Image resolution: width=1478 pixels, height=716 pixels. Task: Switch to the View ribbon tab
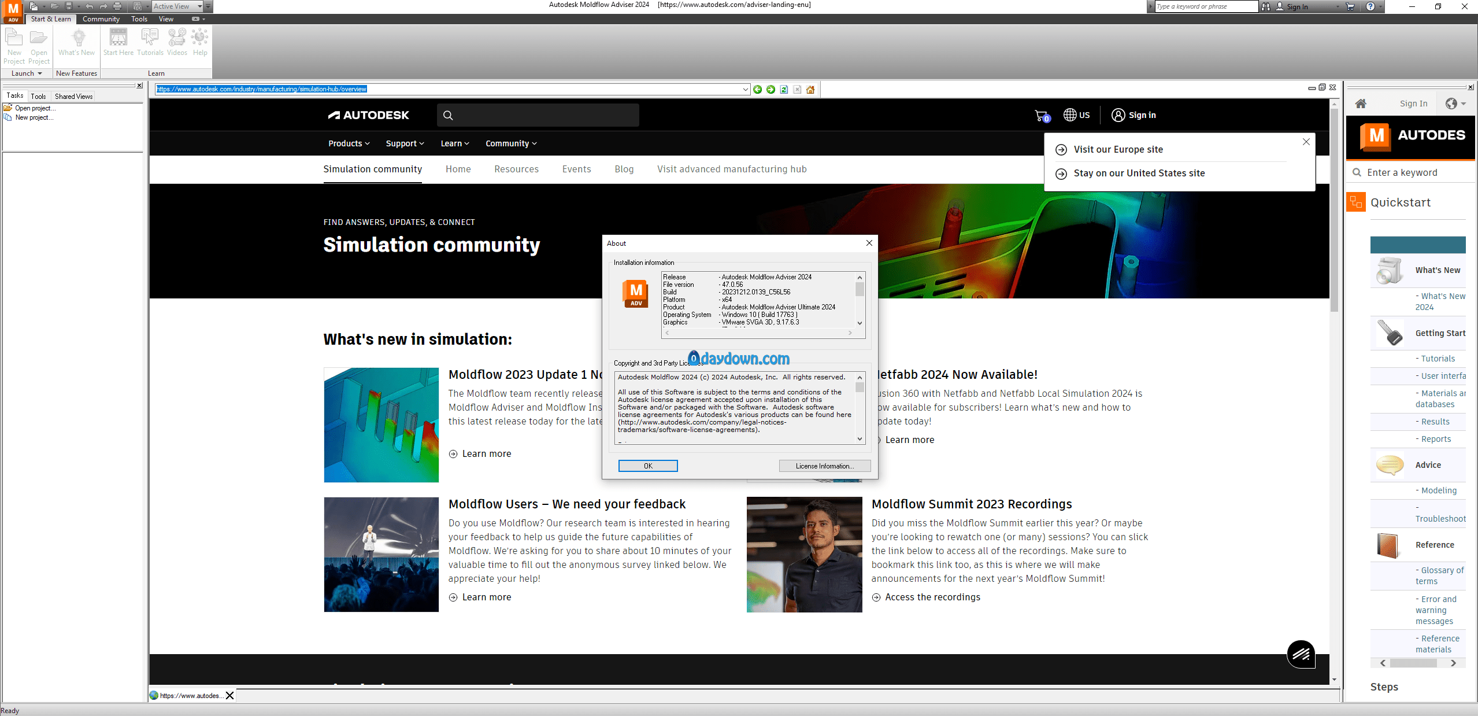[x=166, y=19]
